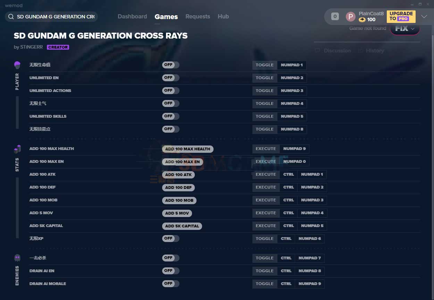Click PlainCoat8 username
The image size is (434, 300).
(x=371, y=14)
